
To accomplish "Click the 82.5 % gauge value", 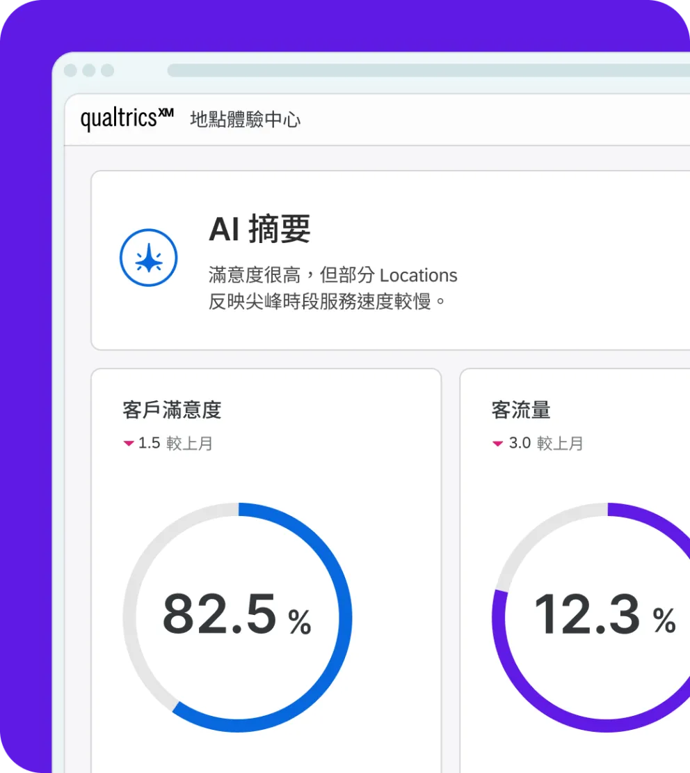I will pyautogui.click(x=237, y=615).
